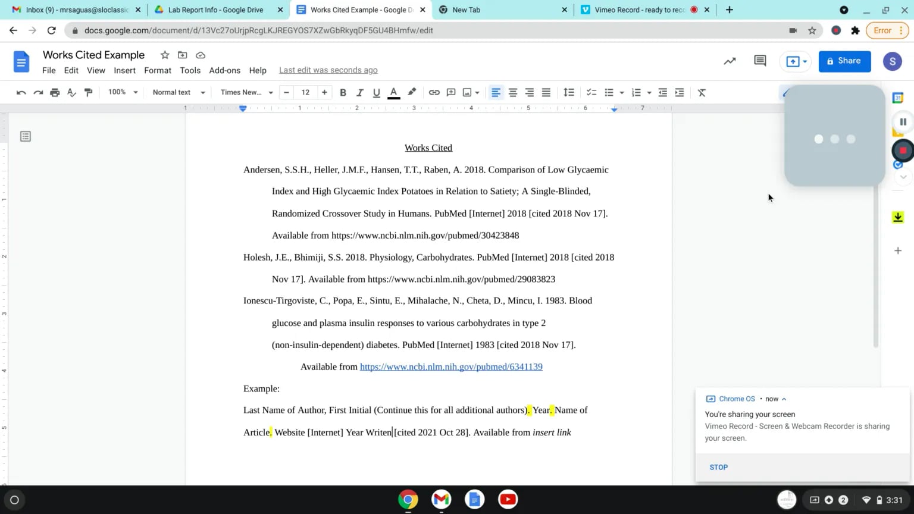
Task: Open the File menu
Action: 49,70
